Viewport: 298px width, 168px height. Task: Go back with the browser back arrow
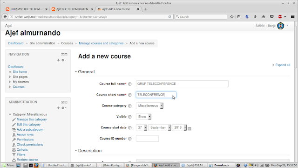5,17
